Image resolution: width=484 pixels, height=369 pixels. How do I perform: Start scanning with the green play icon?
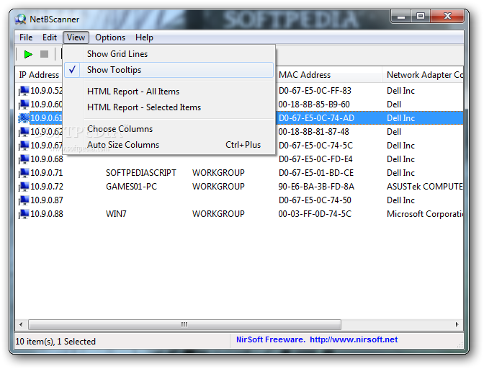[x=28, y=54]
